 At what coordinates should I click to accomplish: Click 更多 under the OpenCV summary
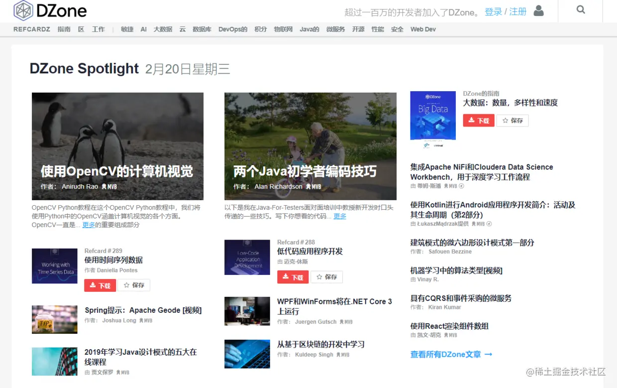pos(89,225)
